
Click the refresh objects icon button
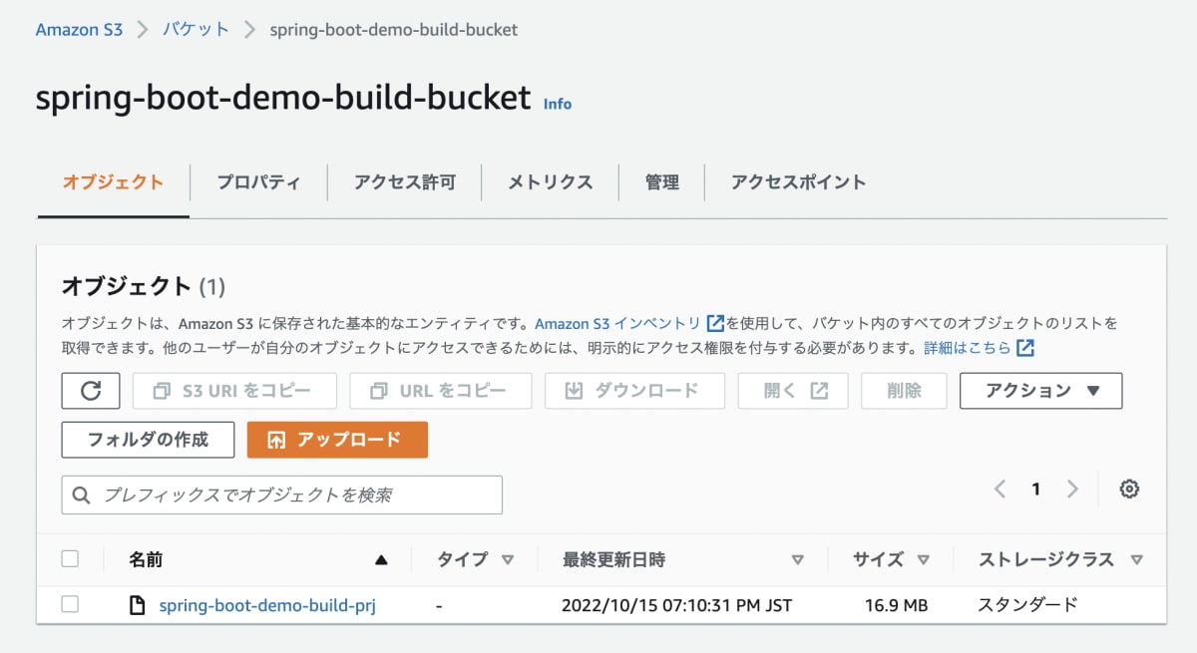[x=91, y=391]
